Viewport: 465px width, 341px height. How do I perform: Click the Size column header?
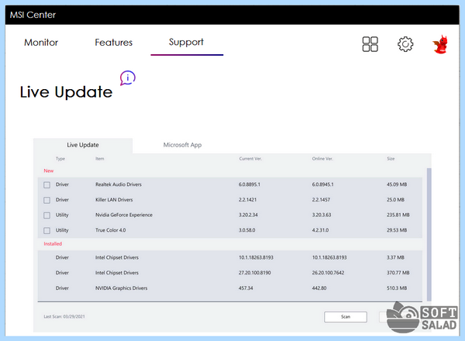click(x=391, y=159)
